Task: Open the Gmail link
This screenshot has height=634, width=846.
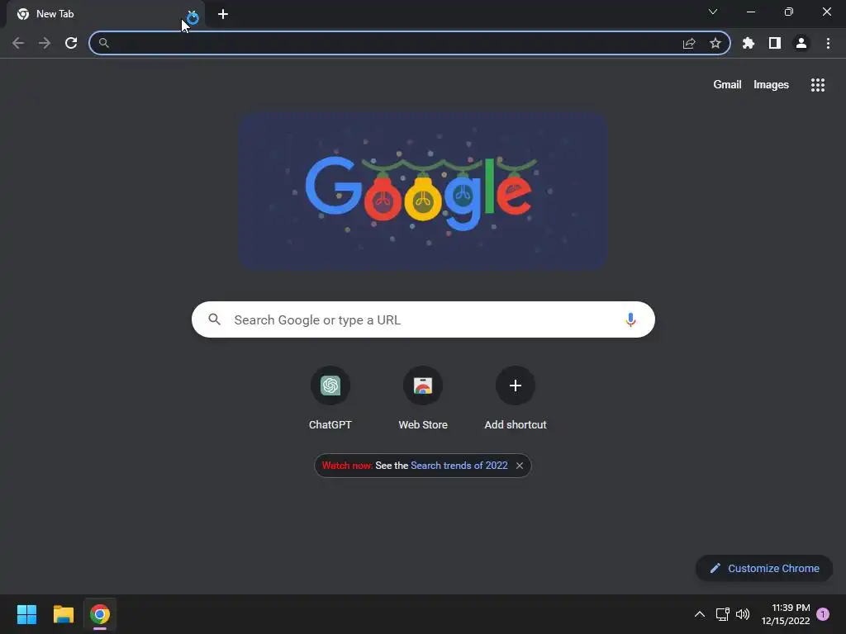Action: tap(727, 85)
